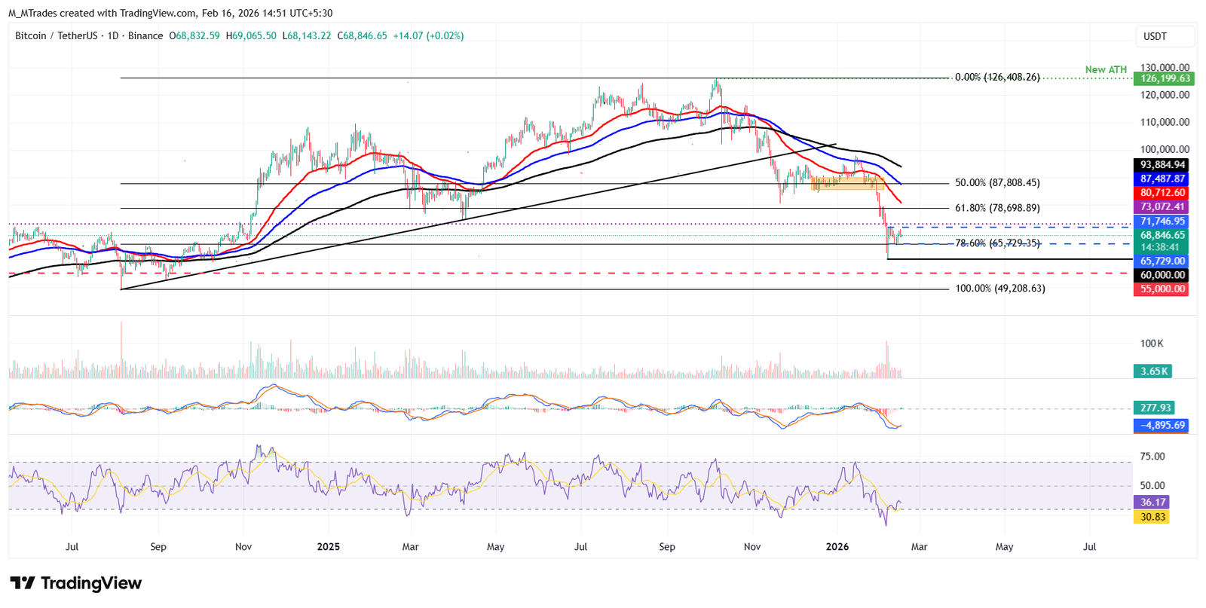Viewport: 1206px width, 608px height.
Task: Select the red 55,000.00 level tag
Action: point(1162,289)
